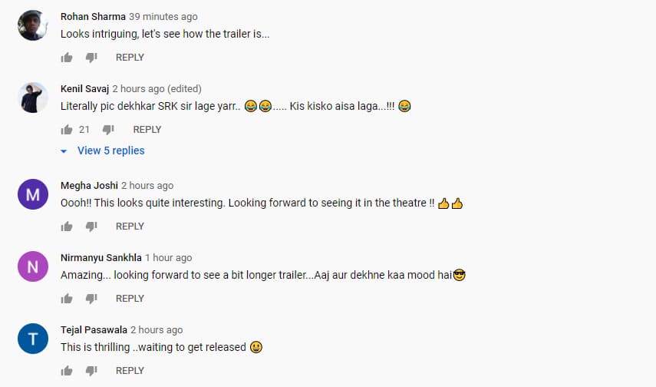Reply to Tejal Pasawala's comment
Image resolution: width=656 pixels, height=387 pixels.
(x=130, y=371)
